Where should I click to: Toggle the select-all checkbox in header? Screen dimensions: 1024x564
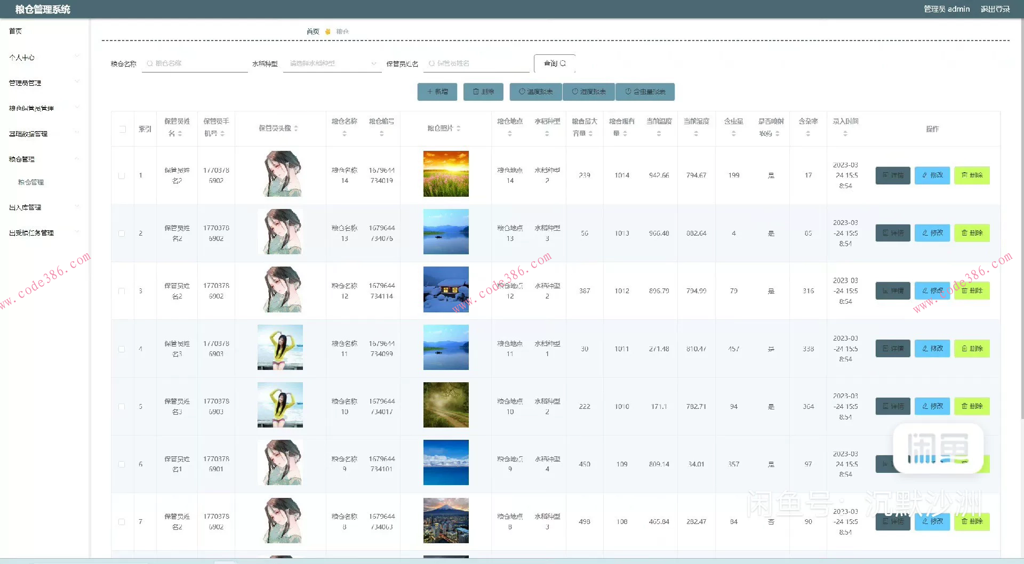pos(123,129)
